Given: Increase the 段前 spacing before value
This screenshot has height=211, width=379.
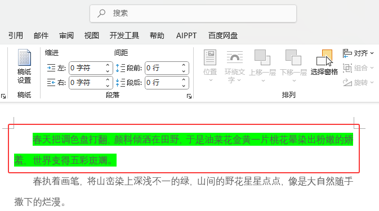Looking at the screenshot, I should coord(184,65).
